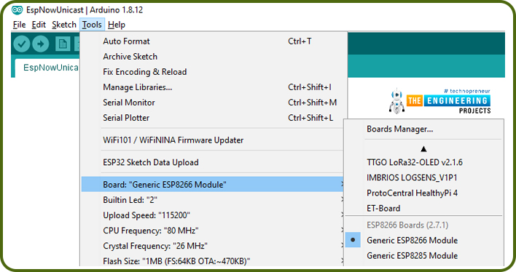Click the Arduino logo in title bar

coord(17,10)
